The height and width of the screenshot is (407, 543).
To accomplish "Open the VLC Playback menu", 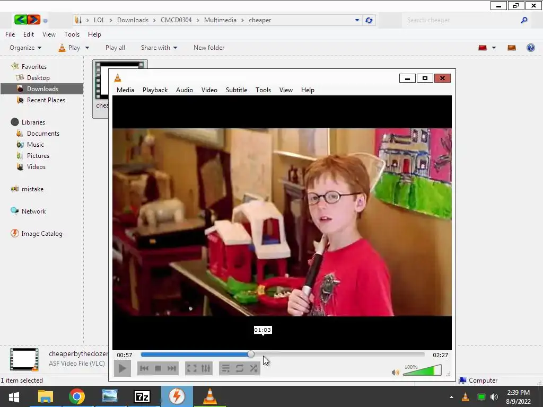I will [x=155, y=90].
